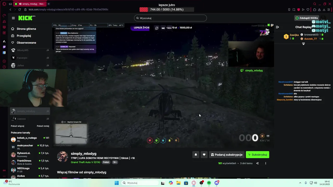Image resolution: width=333 pixels, height=187 pixels.
Task: Open File Explorer from taskbar
Action: click(x=178, y=183)
